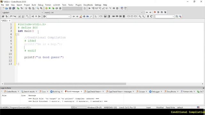Build and run the program

(53, 8)
